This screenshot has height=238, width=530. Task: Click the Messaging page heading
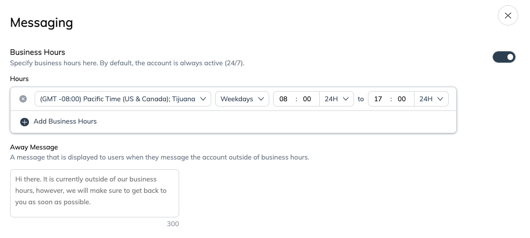click(x=41, y=22)
